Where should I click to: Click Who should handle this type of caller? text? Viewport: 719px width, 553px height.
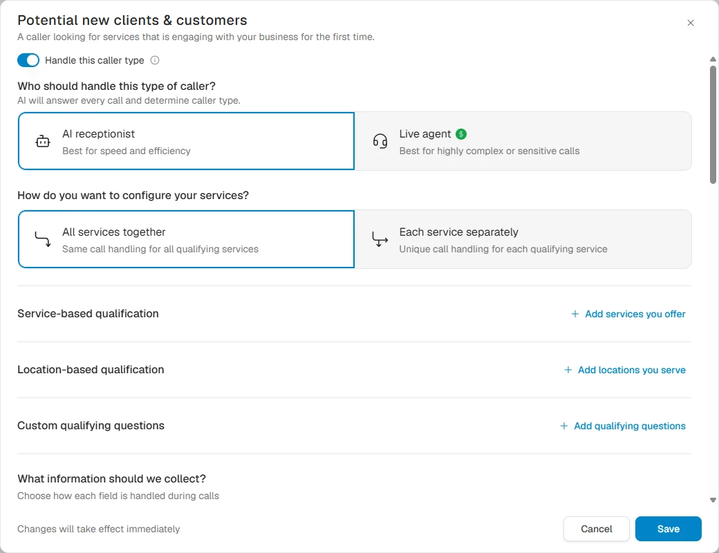[x=116, y=86]
